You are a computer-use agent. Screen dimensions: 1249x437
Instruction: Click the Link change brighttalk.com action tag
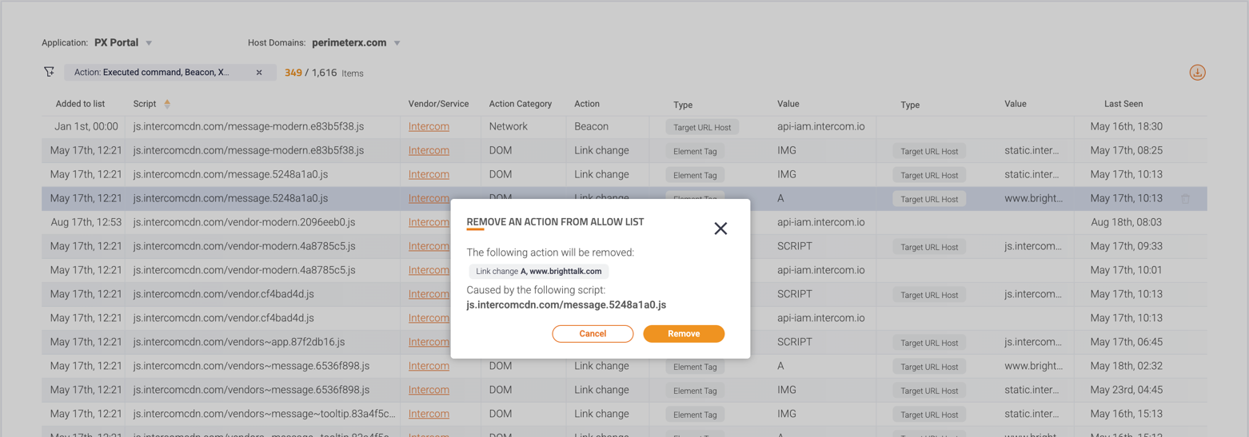(538, 272)
